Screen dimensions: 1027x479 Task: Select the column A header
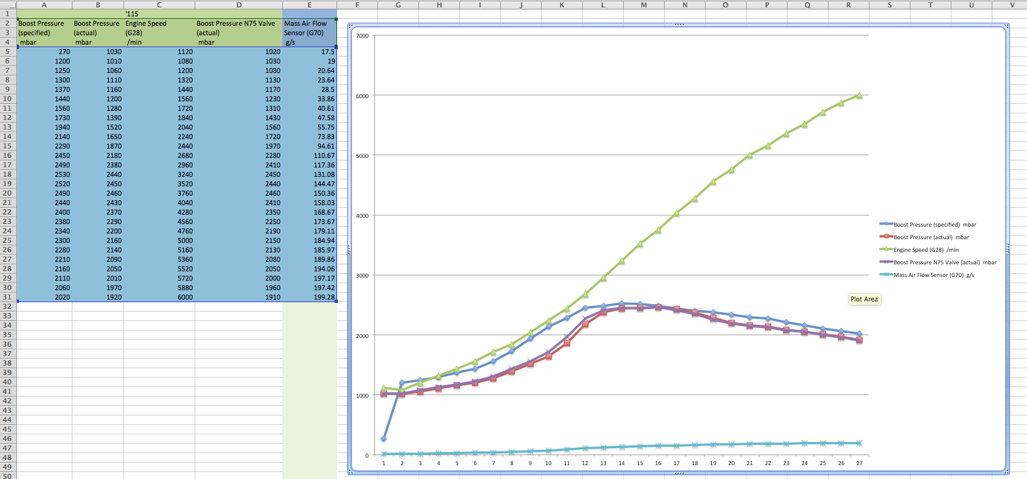[44, 4]
